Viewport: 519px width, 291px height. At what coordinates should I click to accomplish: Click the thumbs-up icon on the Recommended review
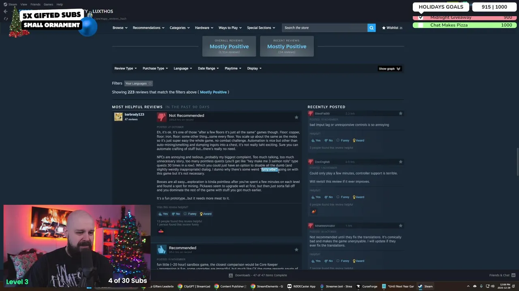click(x=162, y=249)
